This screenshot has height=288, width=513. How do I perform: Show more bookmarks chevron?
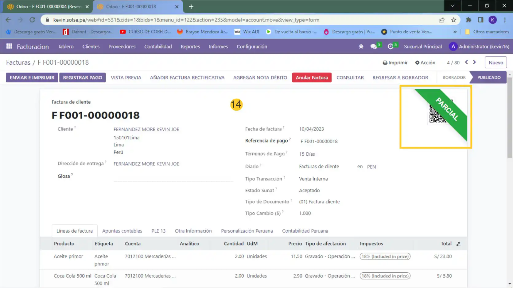point(455,32)
